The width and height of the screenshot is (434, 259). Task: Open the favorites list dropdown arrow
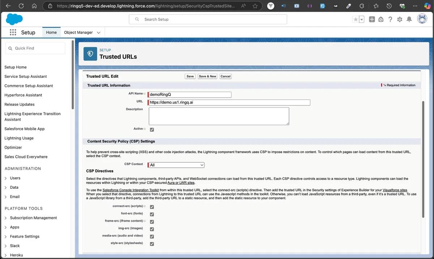[x=361, y=20]
